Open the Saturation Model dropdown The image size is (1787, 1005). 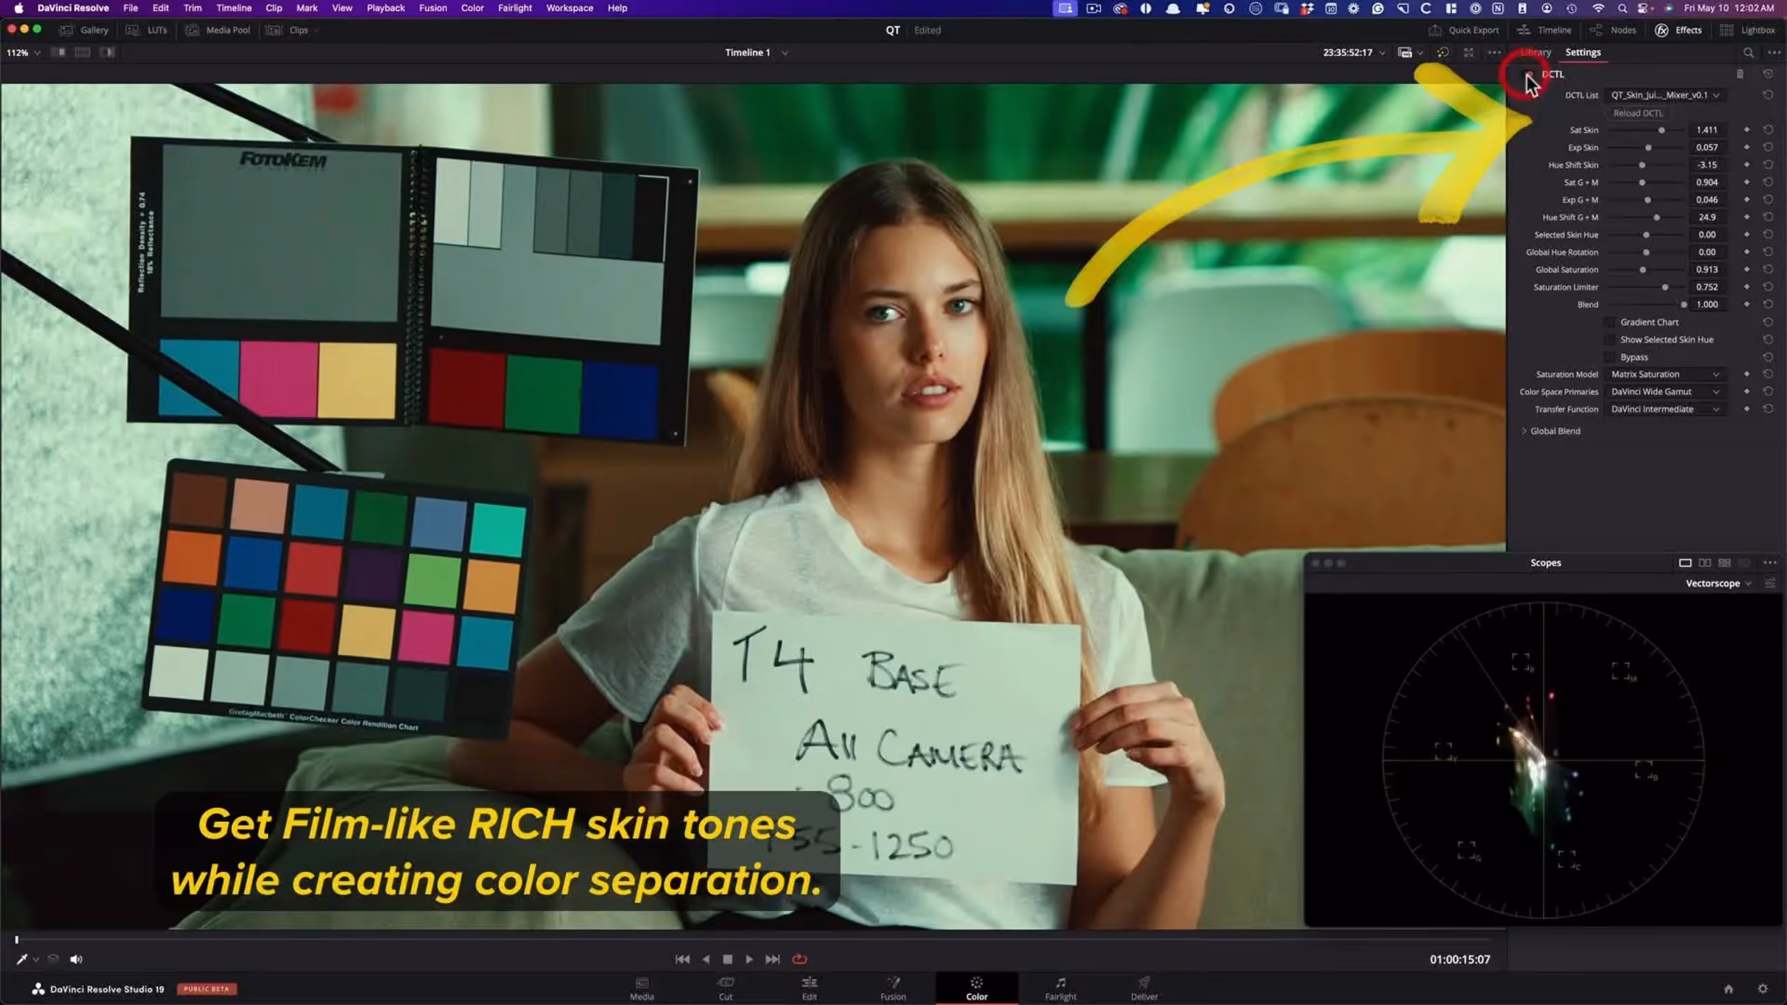coord(1665,374)
